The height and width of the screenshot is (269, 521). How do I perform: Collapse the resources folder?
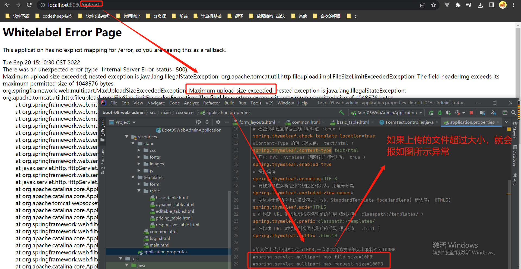point(126,137)
